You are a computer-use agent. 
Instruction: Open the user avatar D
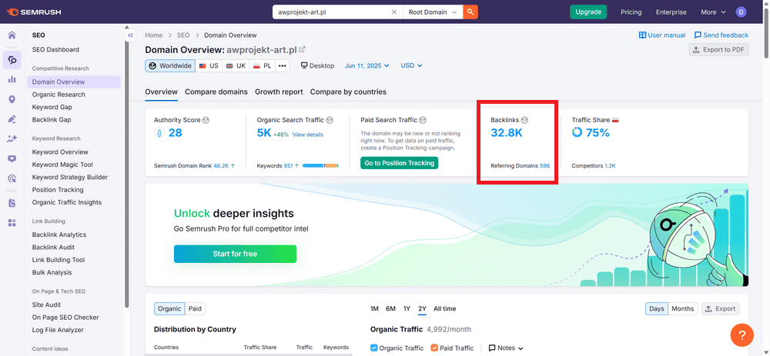point(741,12)
